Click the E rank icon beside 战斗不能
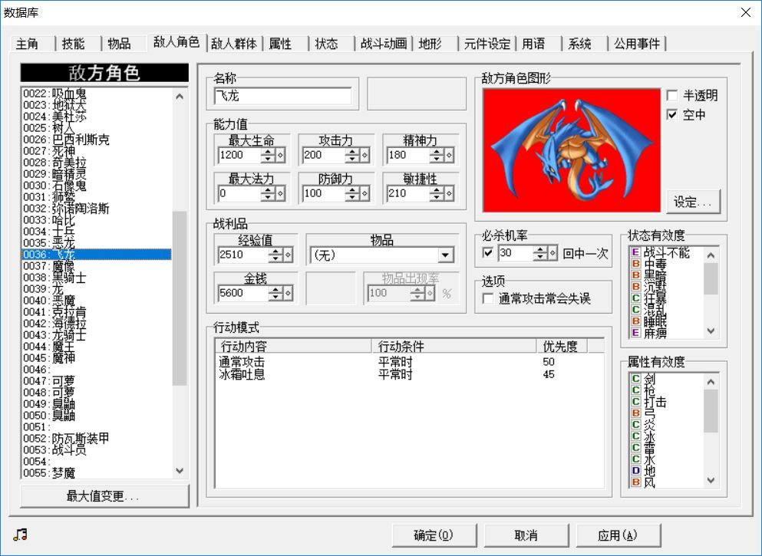 (x=635, y=252)
